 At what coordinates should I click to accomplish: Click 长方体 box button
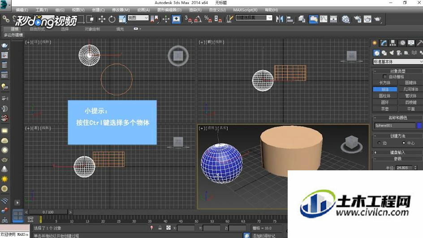pos(385,82)
